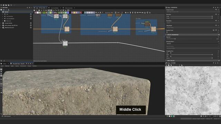The height and width of the screenshot is (124, 221).
Task: Select the Soil graph in the Explorer tree
Action: [x=7, y=14]
